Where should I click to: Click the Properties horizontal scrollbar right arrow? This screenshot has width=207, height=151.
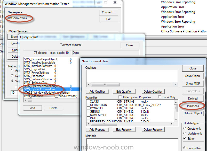click(x=171, y=124)
